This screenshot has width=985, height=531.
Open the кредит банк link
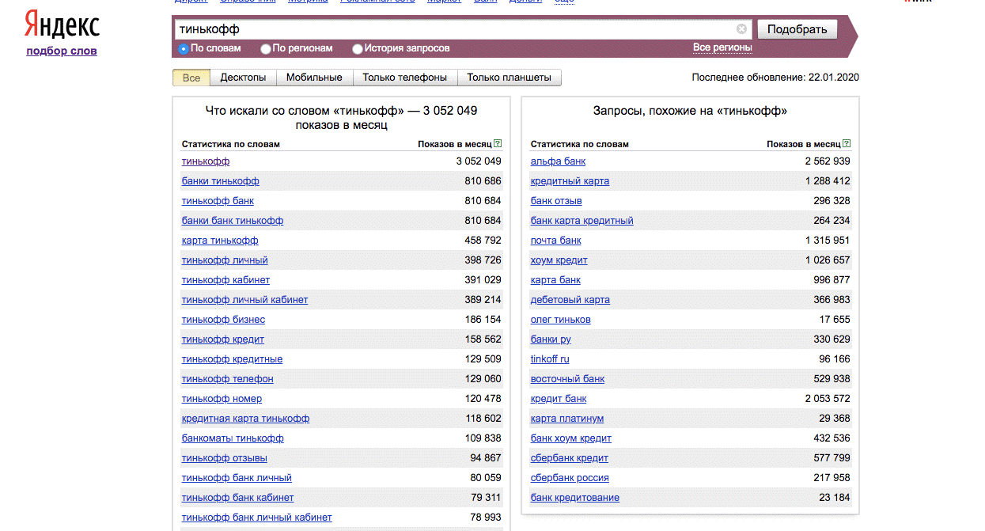click(x=559, y=399)
